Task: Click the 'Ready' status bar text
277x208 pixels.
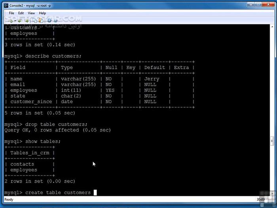Action: pos(9,200)
